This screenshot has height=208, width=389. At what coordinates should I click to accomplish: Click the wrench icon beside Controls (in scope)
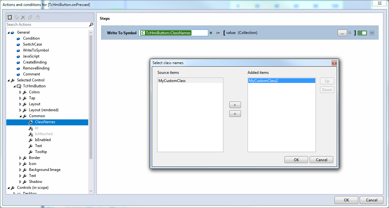click(12, 188)
